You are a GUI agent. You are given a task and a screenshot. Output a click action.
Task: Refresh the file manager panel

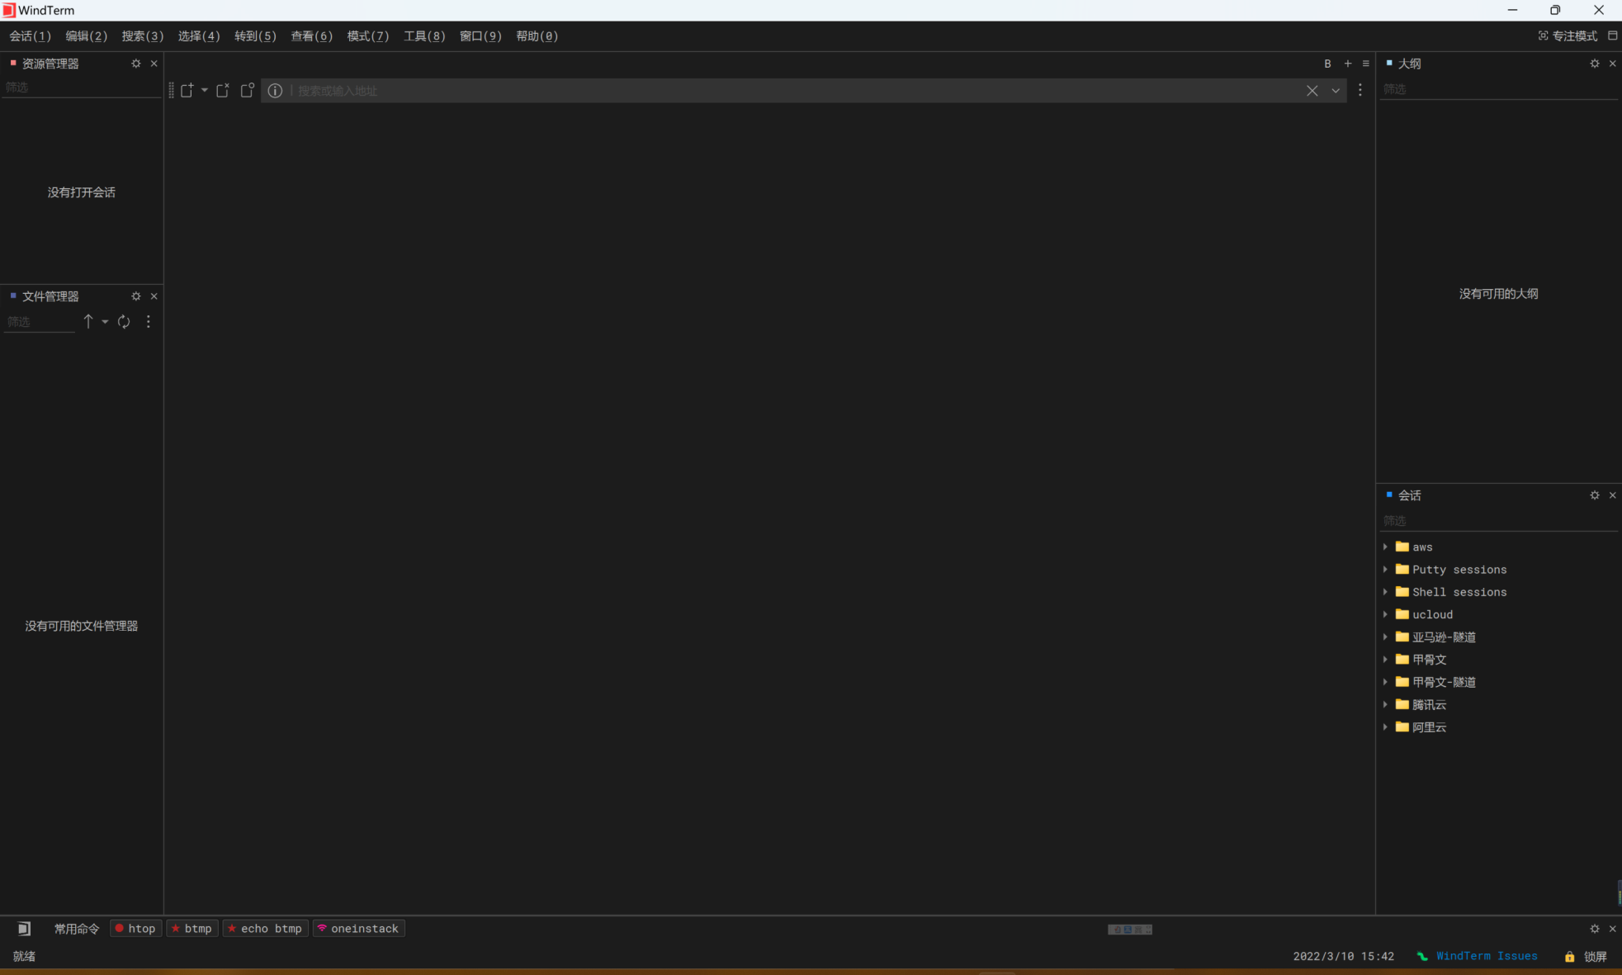pos(124,322)
